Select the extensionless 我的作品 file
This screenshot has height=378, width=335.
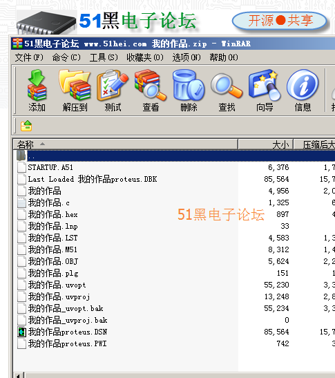coord(44,191)
